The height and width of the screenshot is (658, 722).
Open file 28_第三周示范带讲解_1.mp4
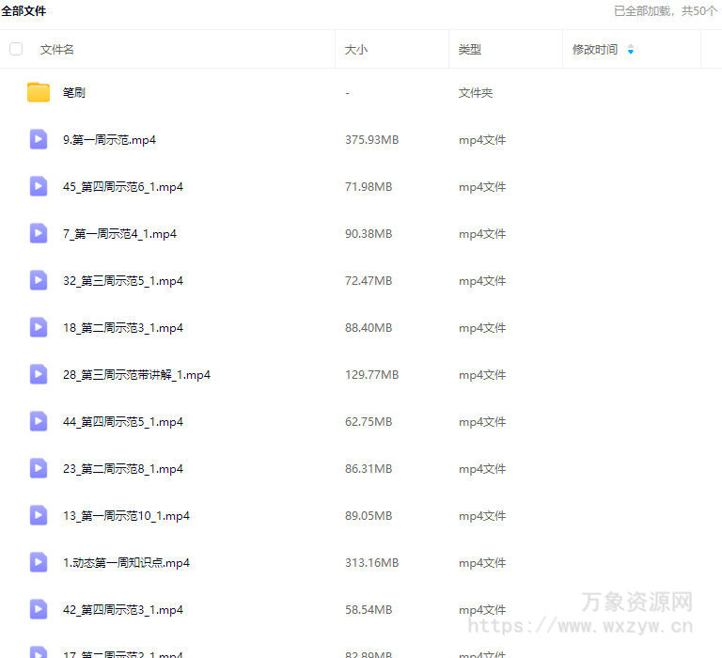[x=136, y=375]
